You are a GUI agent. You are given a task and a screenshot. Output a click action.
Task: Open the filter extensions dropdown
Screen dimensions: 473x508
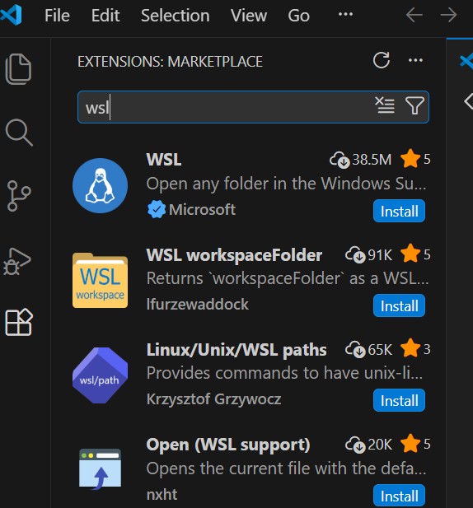(x=414, y=105)
